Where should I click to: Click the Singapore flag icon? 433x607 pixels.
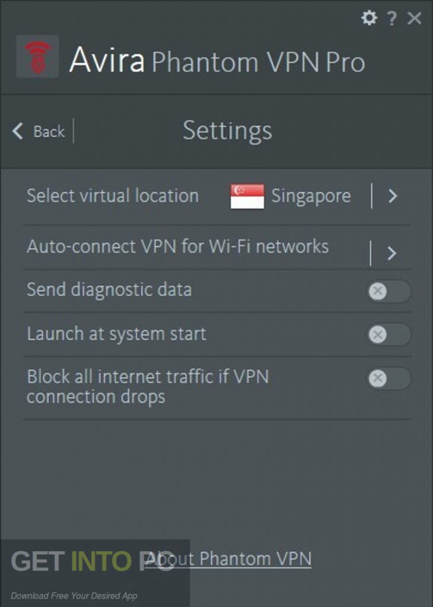point(247,196)
